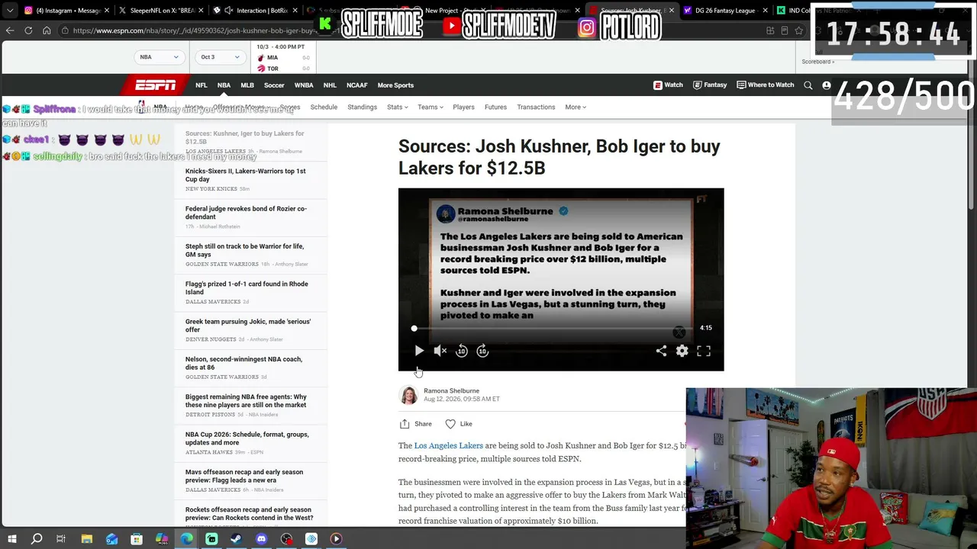Open the ESPN user profile icon
Screen dimensions: 977x549
(x=826, y=85)
